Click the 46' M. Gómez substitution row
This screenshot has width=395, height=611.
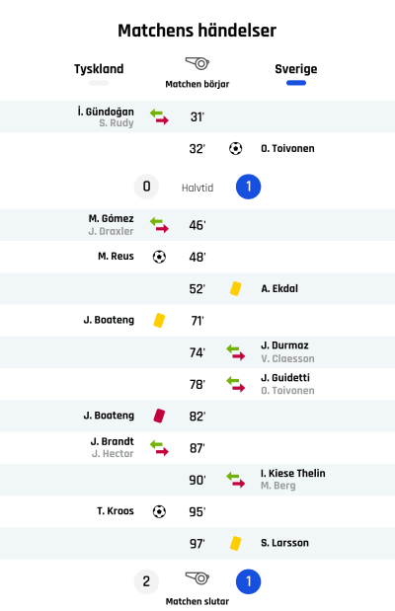coord(197,225)
